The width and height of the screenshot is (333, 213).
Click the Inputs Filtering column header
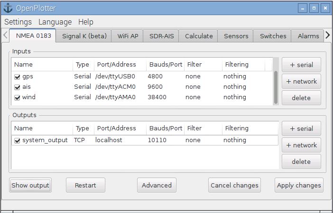click(x=243, y=65)
